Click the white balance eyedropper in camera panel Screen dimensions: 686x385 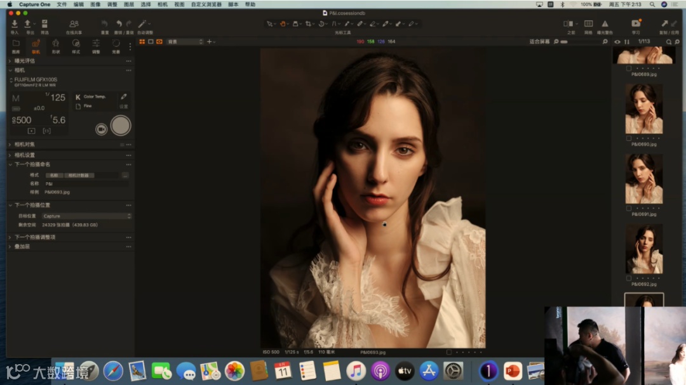pyautogui.click(x=124, y=96)
